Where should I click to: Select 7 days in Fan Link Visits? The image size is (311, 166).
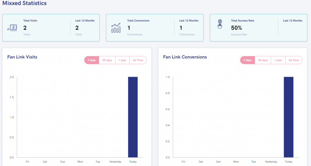click(92, 60)
